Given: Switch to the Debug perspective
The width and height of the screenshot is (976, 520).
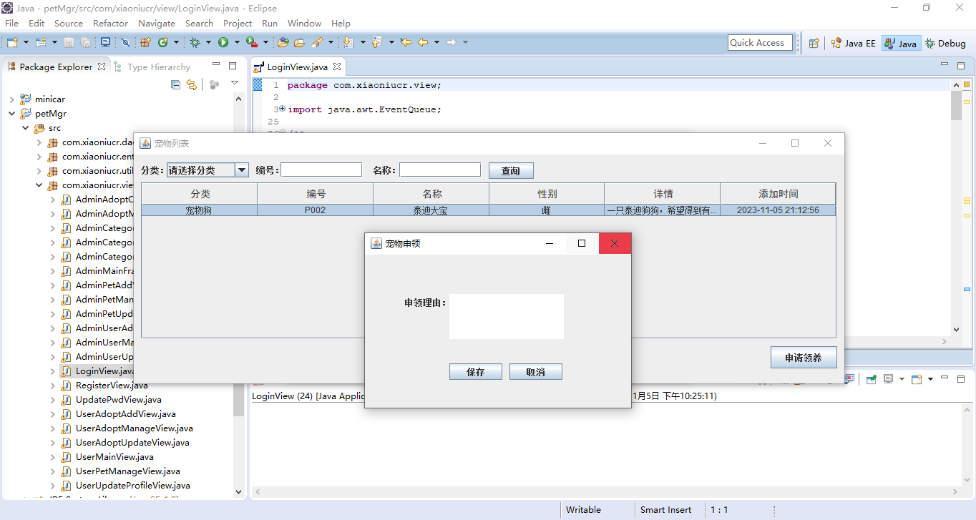Looking at the screenshot, I should [945, 43].
